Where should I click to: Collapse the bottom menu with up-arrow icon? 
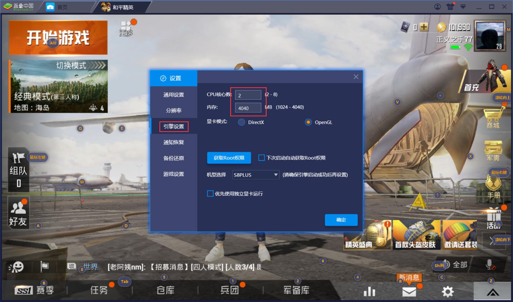pos(493,291)
